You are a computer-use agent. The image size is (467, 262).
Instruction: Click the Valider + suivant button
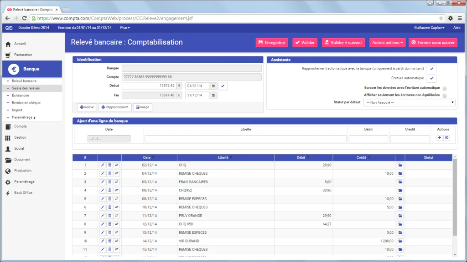[x=343, y=43]
